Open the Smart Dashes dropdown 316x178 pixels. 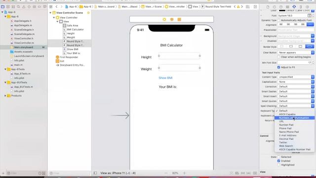click(x=296, y=91)
